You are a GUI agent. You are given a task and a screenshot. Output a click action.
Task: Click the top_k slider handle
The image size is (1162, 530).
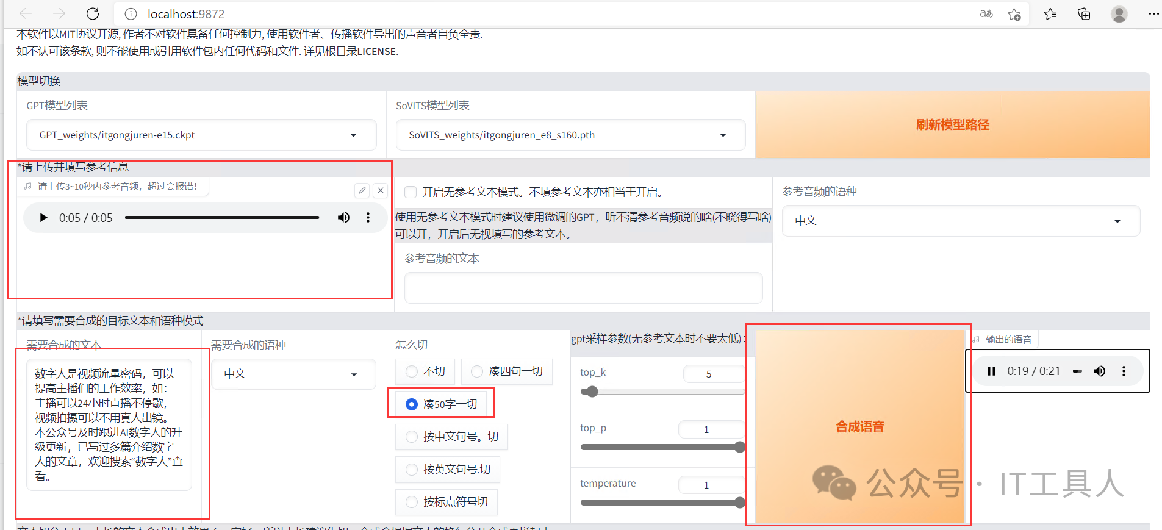590,392
